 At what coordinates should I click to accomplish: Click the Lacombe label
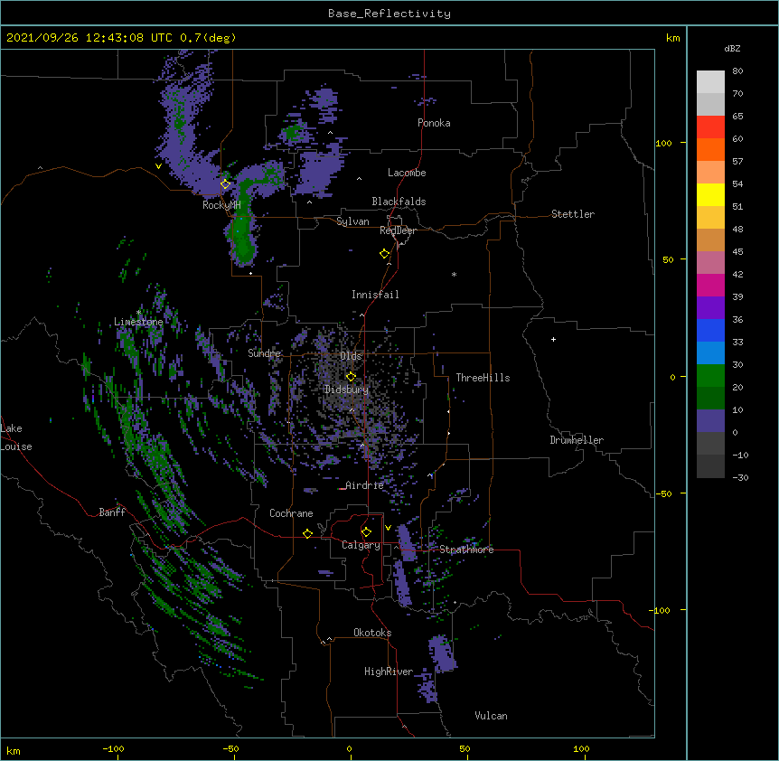click(407, 173)
